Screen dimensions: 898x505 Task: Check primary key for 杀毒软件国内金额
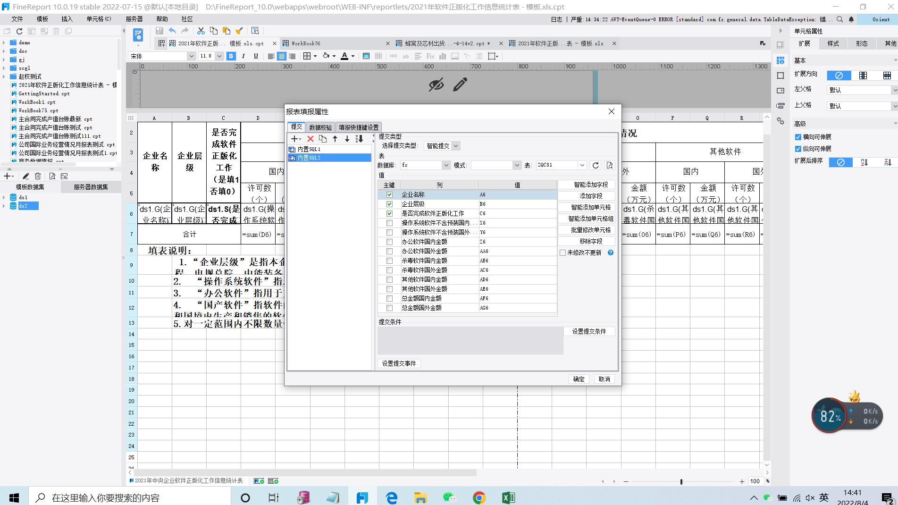click(389, 261)
